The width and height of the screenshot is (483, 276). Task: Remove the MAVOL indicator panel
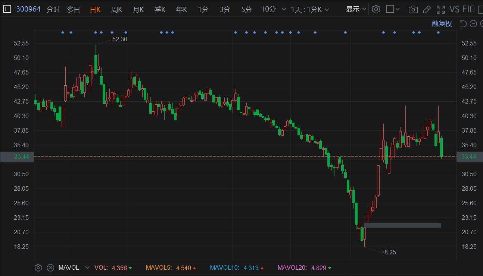point(50,267)
